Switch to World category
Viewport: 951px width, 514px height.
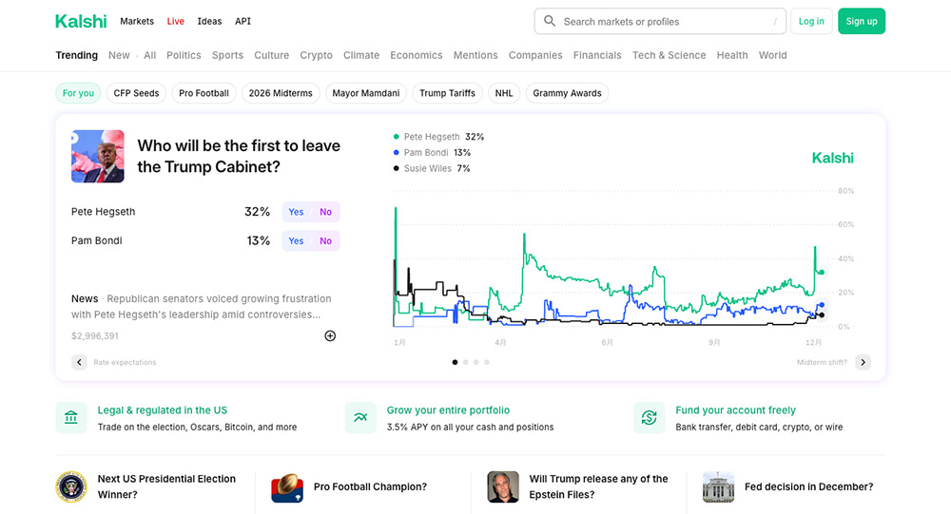click(x=772, y=55)
